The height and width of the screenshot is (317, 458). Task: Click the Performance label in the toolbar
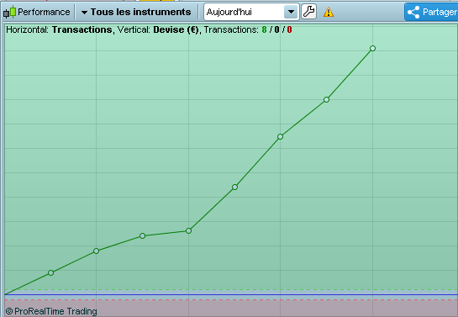pyautogui.click(x=44, y=12)
